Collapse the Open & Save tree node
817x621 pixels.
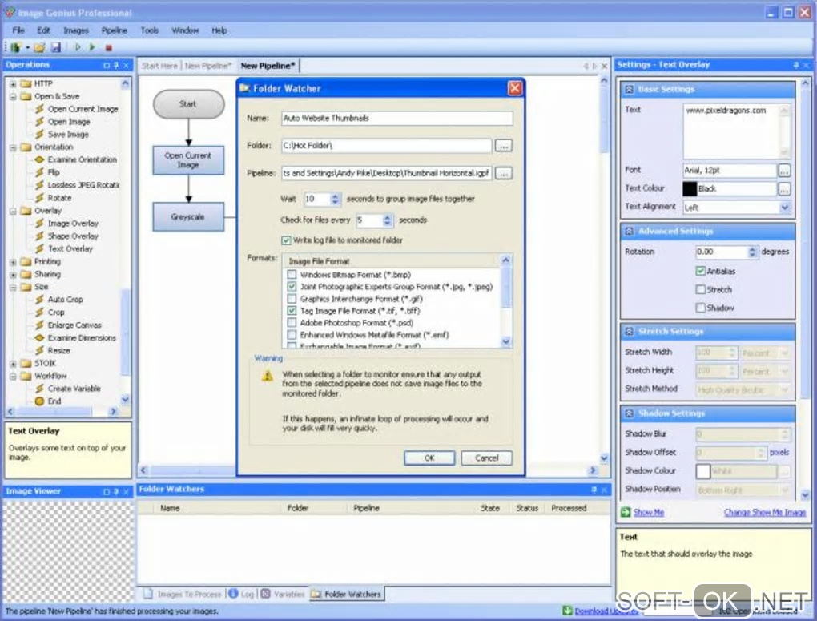pos(13,96)
